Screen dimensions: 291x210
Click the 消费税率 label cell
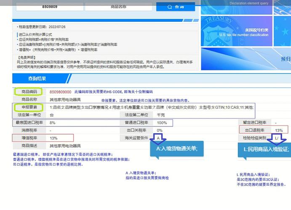coord(29,130)
